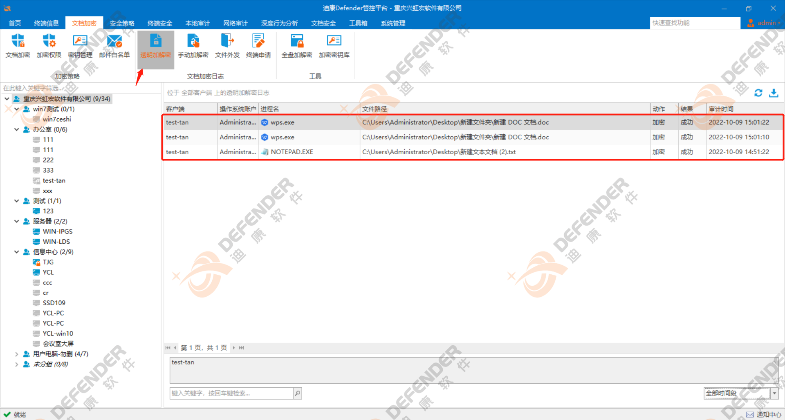Viewport: 785px width, 420px height.
Task: Select the SSD109 computer
Action: pyautogui.click(x=54, y=303)
